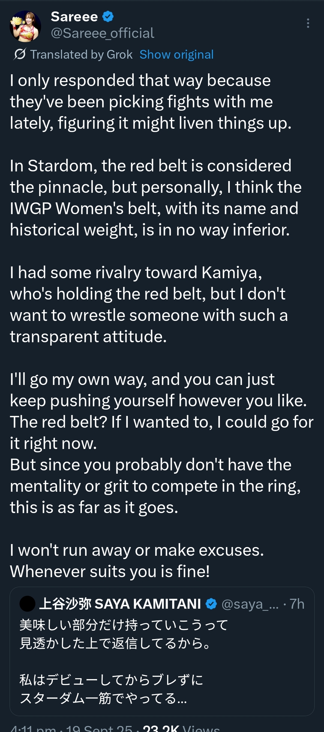
Task: Tap the 23.2K Views counter
Action: pos(181,729)
